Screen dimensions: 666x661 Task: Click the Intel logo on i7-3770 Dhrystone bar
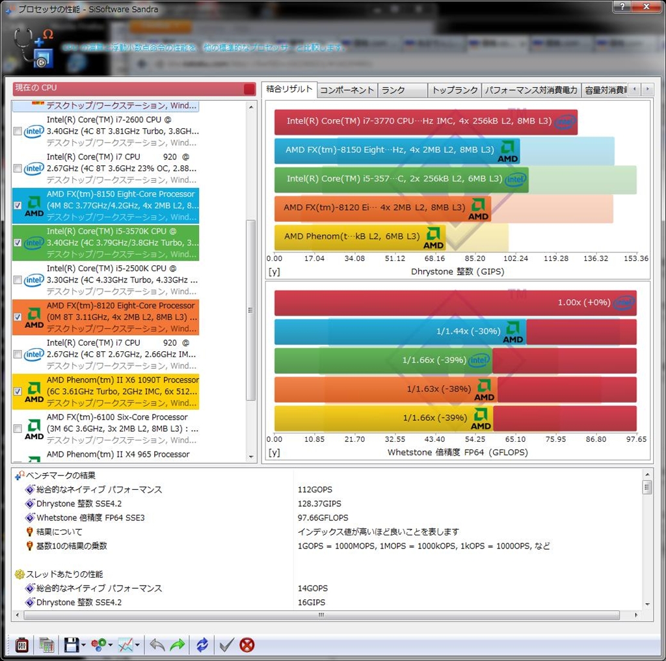click(565, 122)
